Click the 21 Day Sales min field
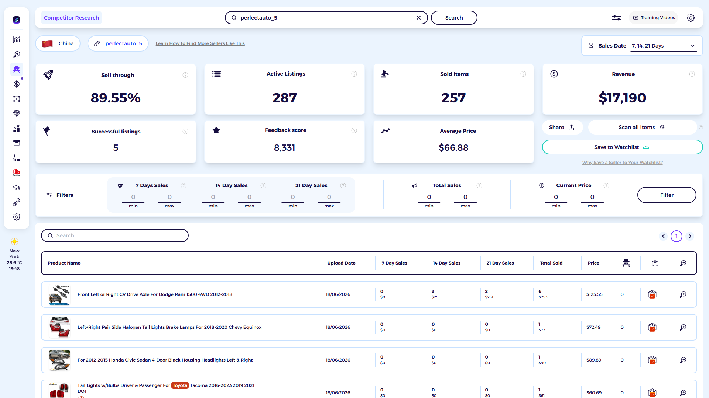 pyautogui.click(x=293, y=197)
